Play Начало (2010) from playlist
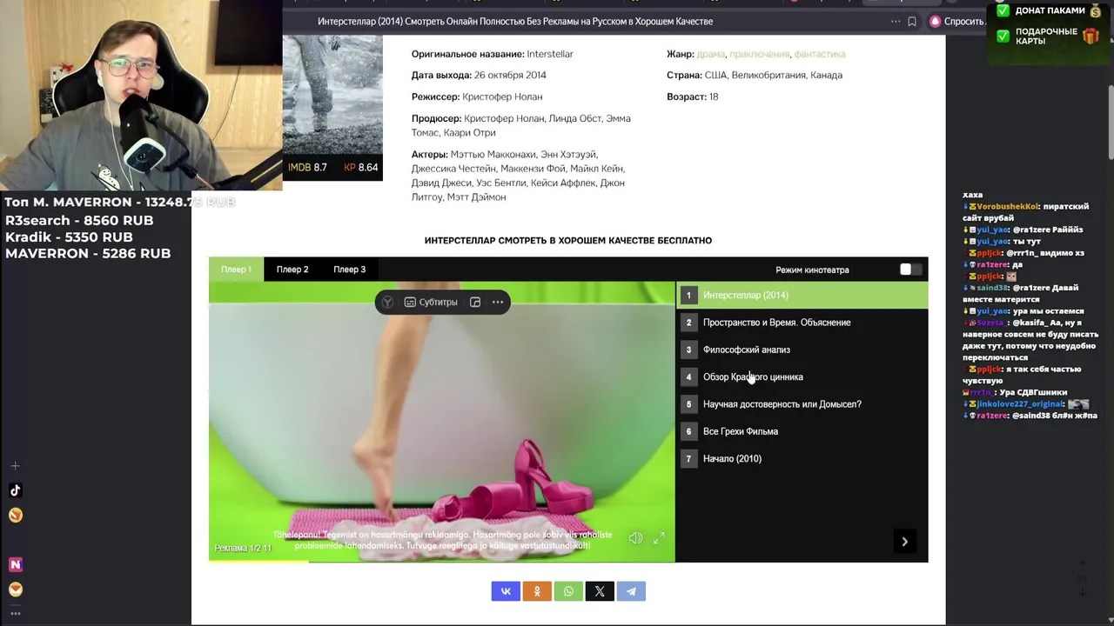Image resolution: width=1114 pixels, height=626 pixels. (x=802, y=458)
